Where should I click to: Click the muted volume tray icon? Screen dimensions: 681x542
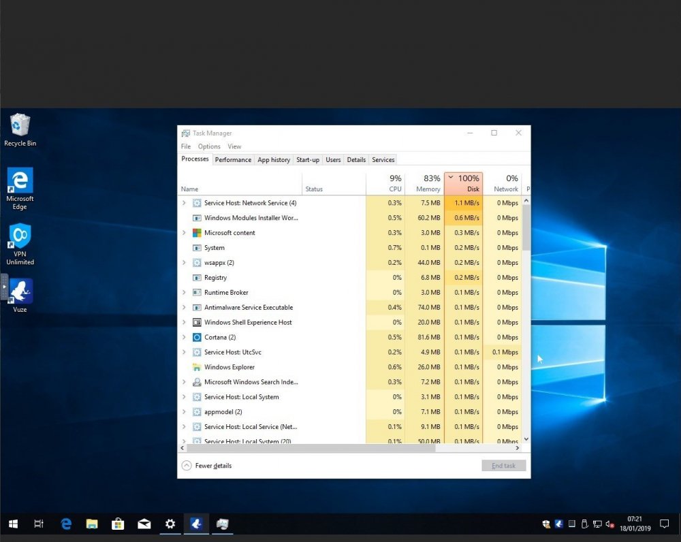[609, 524]
